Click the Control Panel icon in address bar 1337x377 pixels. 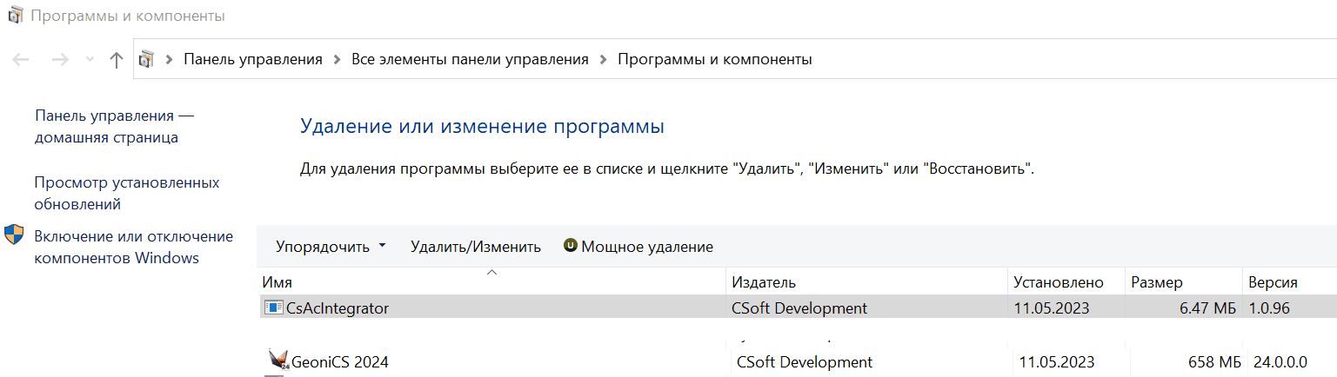point(147,59)
